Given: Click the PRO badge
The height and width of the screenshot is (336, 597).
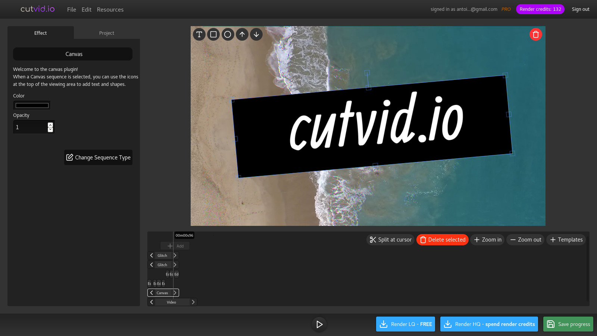Looking at the screenshot, I should coord(506,9).
